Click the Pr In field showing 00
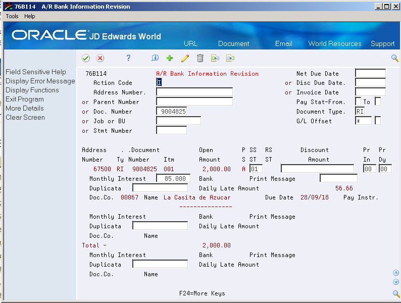Screen dimensions: 401x303 370,169
